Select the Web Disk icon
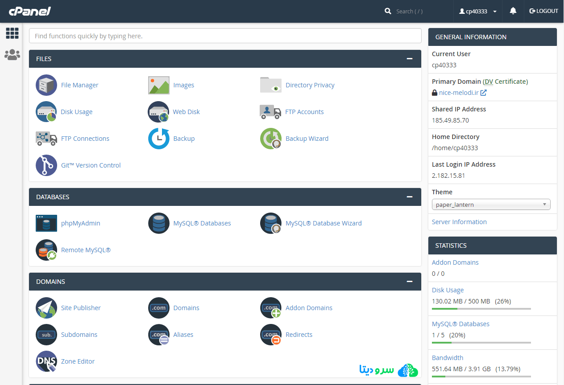This screenshot has height=385, width=564. coord(158,111)
